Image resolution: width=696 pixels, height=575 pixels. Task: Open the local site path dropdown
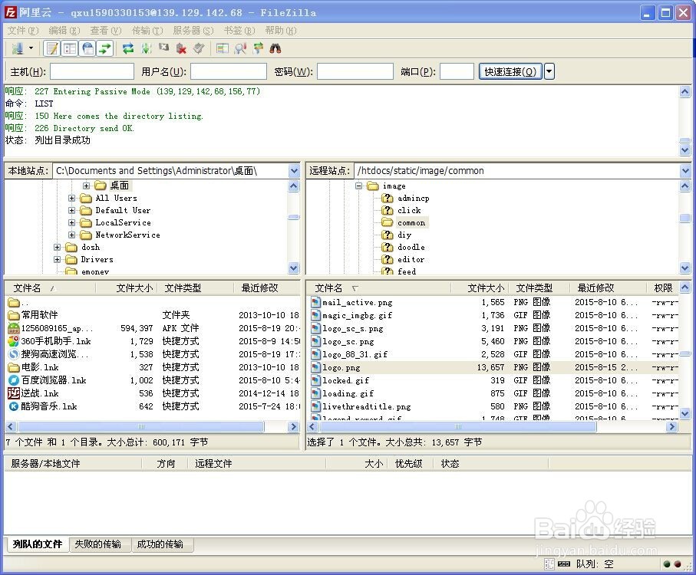294,171
